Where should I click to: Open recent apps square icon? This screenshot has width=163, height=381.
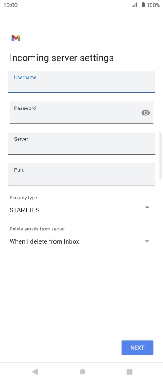click(x=130, y=371)
